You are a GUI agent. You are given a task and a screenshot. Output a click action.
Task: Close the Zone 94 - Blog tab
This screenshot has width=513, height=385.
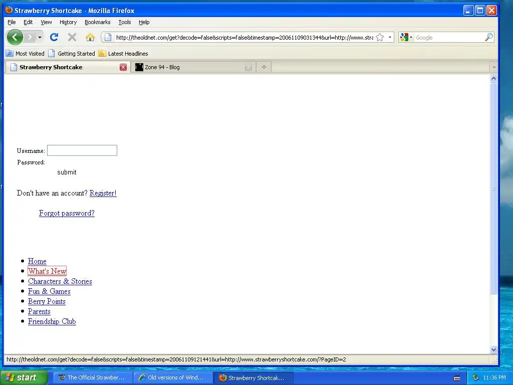click(x=248, y=67)
